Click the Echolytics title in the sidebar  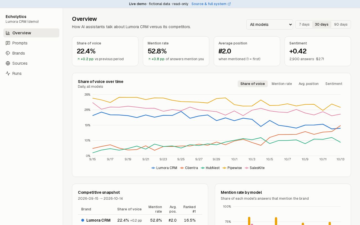point(16,17)
